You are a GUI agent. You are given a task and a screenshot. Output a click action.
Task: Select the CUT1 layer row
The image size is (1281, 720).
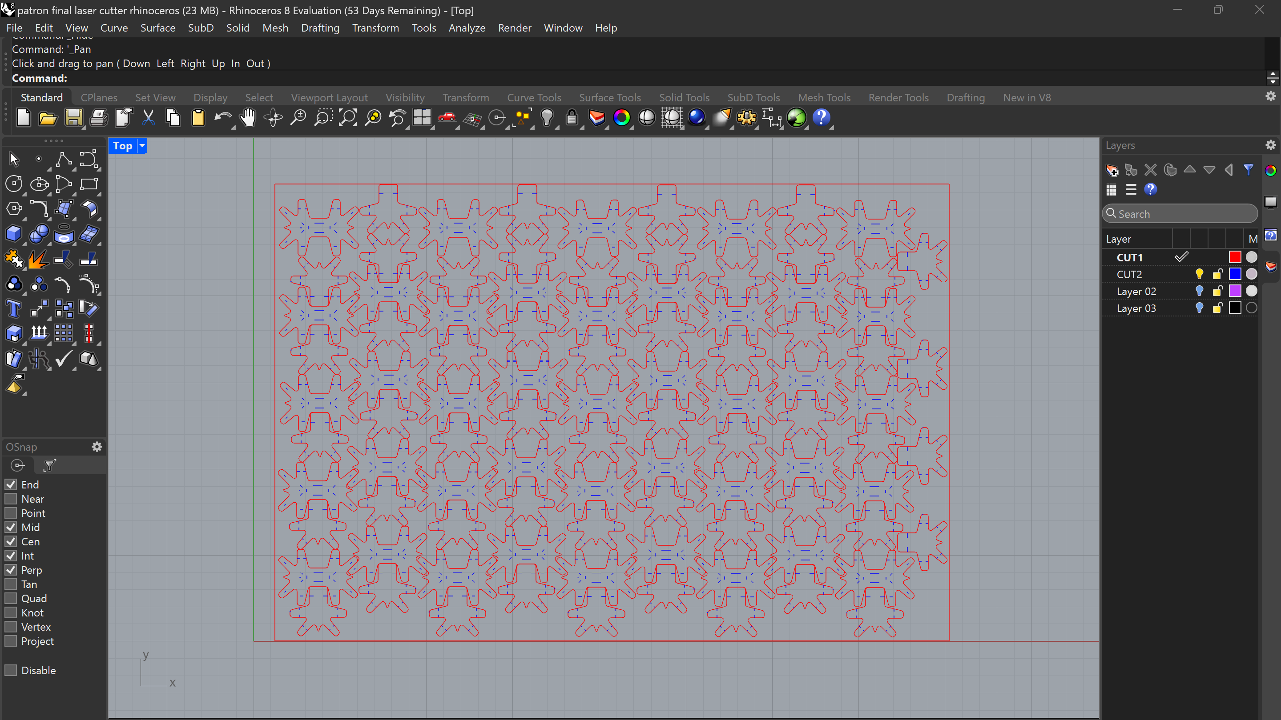click(1180, 257)
